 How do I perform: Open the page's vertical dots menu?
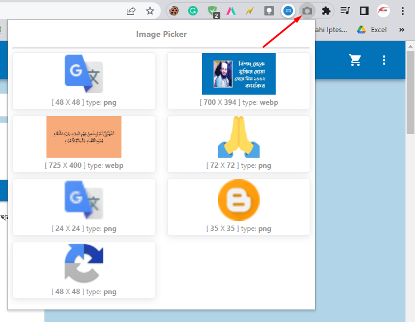pyautogui.click(x=384, y=60)
